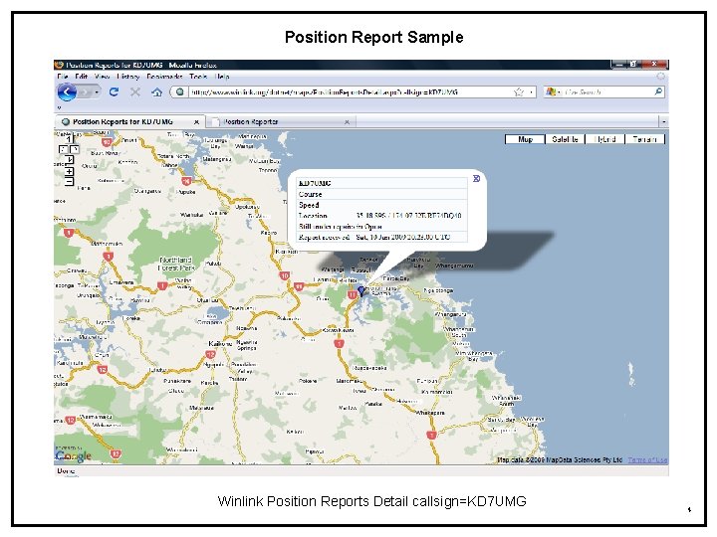
Task: Click the Done status bar text
Action: [x=66, y=470]
